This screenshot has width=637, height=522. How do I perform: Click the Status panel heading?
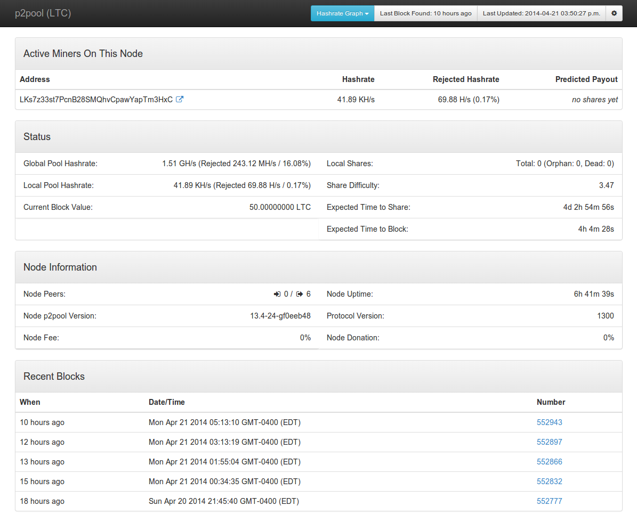[x=37, y=137]
